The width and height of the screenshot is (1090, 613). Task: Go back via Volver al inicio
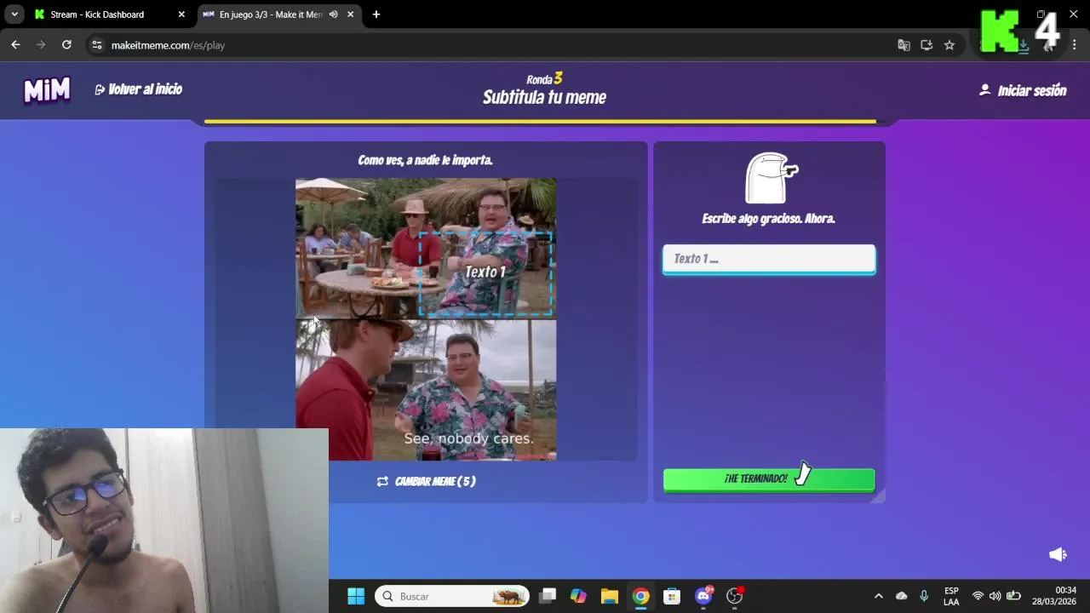(x=138, y=89)
